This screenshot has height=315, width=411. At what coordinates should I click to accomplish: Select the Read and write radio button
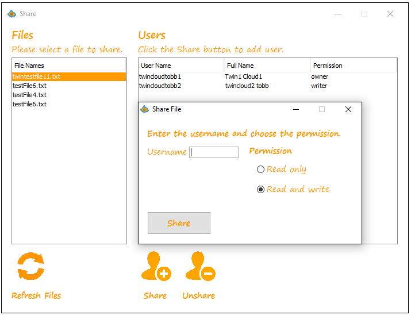point(261,189)
